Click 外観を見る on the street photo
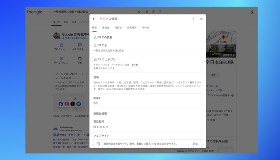Screen dimensions: 280x160 pos(229,55)
